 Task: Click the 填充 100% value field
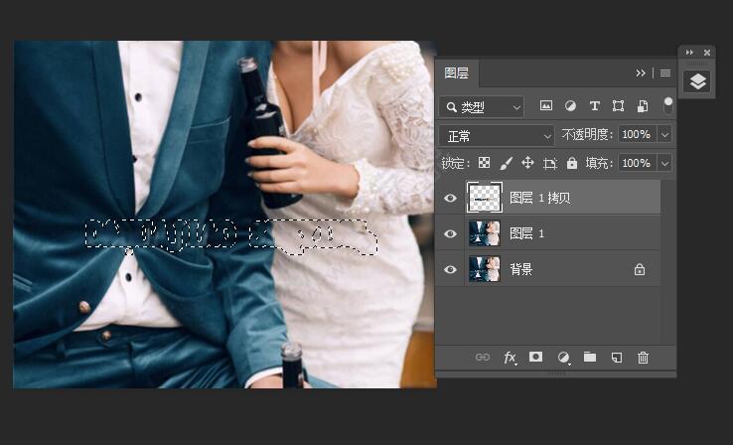coord(638,163)
